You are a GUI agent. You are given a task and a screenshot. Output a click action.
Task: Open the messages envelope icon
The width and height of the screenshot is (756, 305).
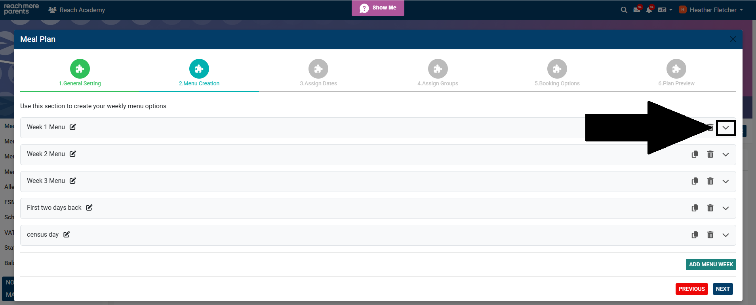click(x=636, y=10)
